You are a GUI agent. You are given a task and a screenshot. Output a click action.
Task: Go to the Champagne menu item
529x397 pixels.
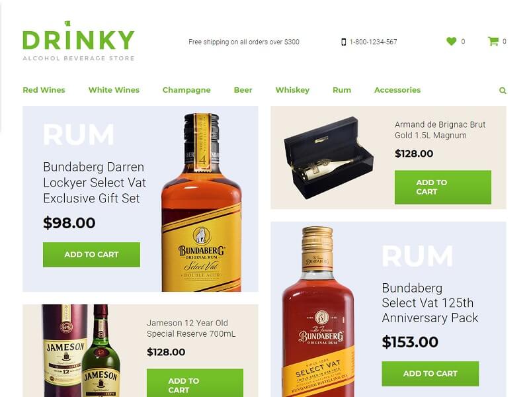pyautogui.click(x=186, y=90)
